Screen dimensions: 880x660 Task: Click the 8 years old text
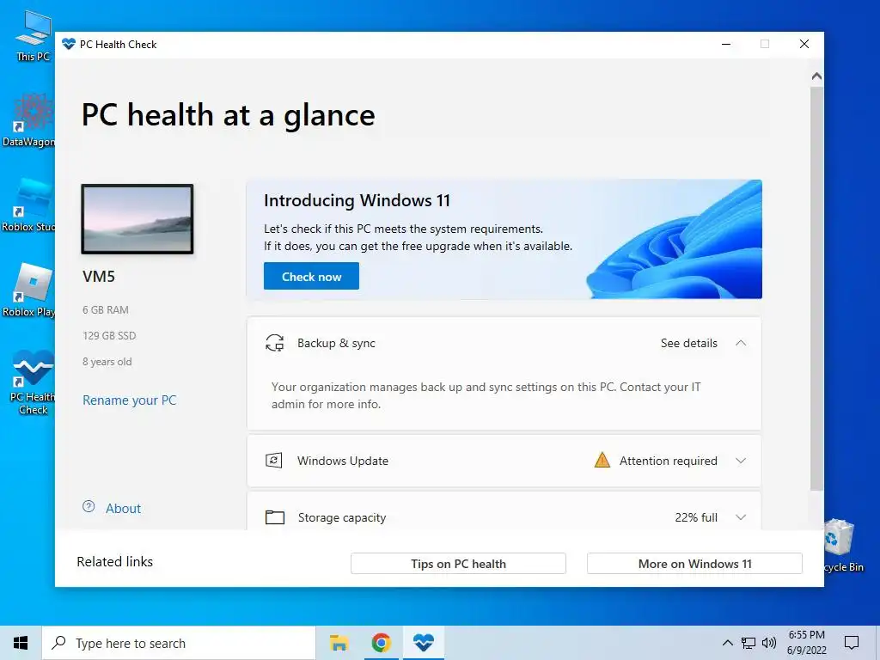pos(107,362)
